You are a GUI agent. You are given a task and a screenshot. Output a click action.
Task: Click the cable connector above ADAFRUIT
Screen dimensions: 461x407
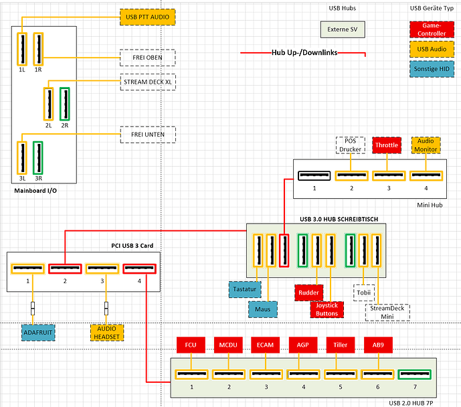[33, 308]
